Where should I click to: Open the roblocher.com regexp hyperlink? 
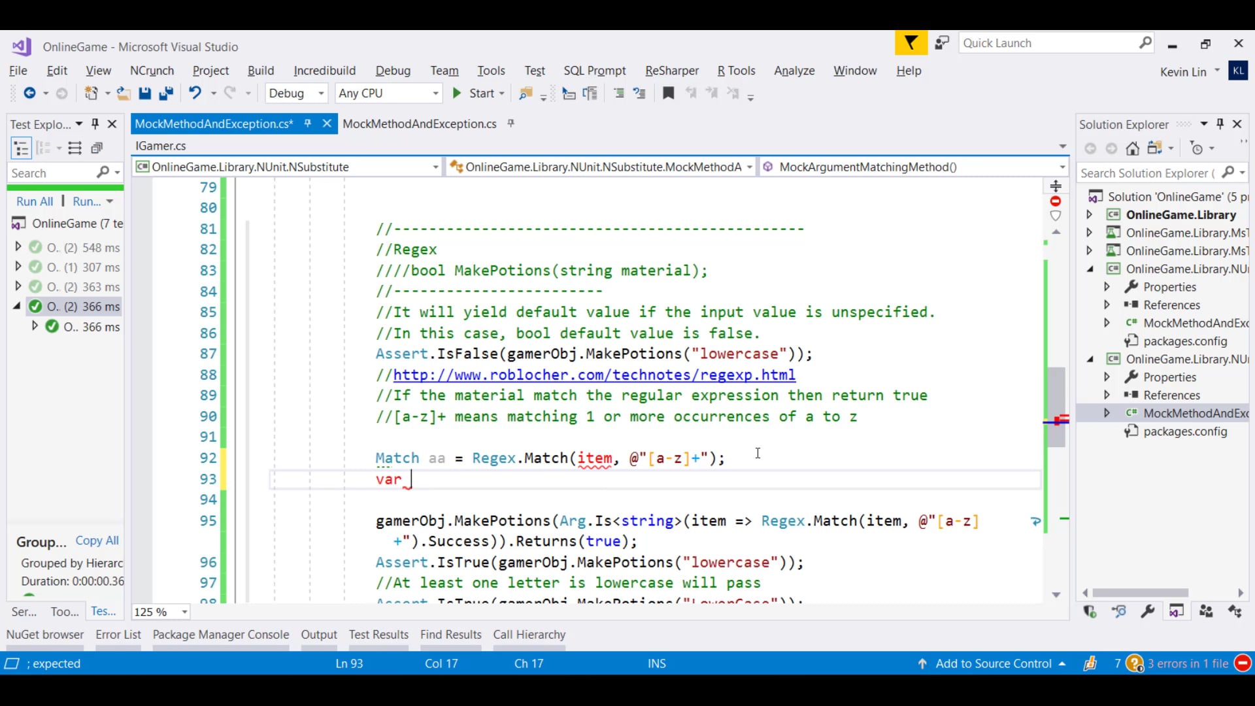[594, 375]
